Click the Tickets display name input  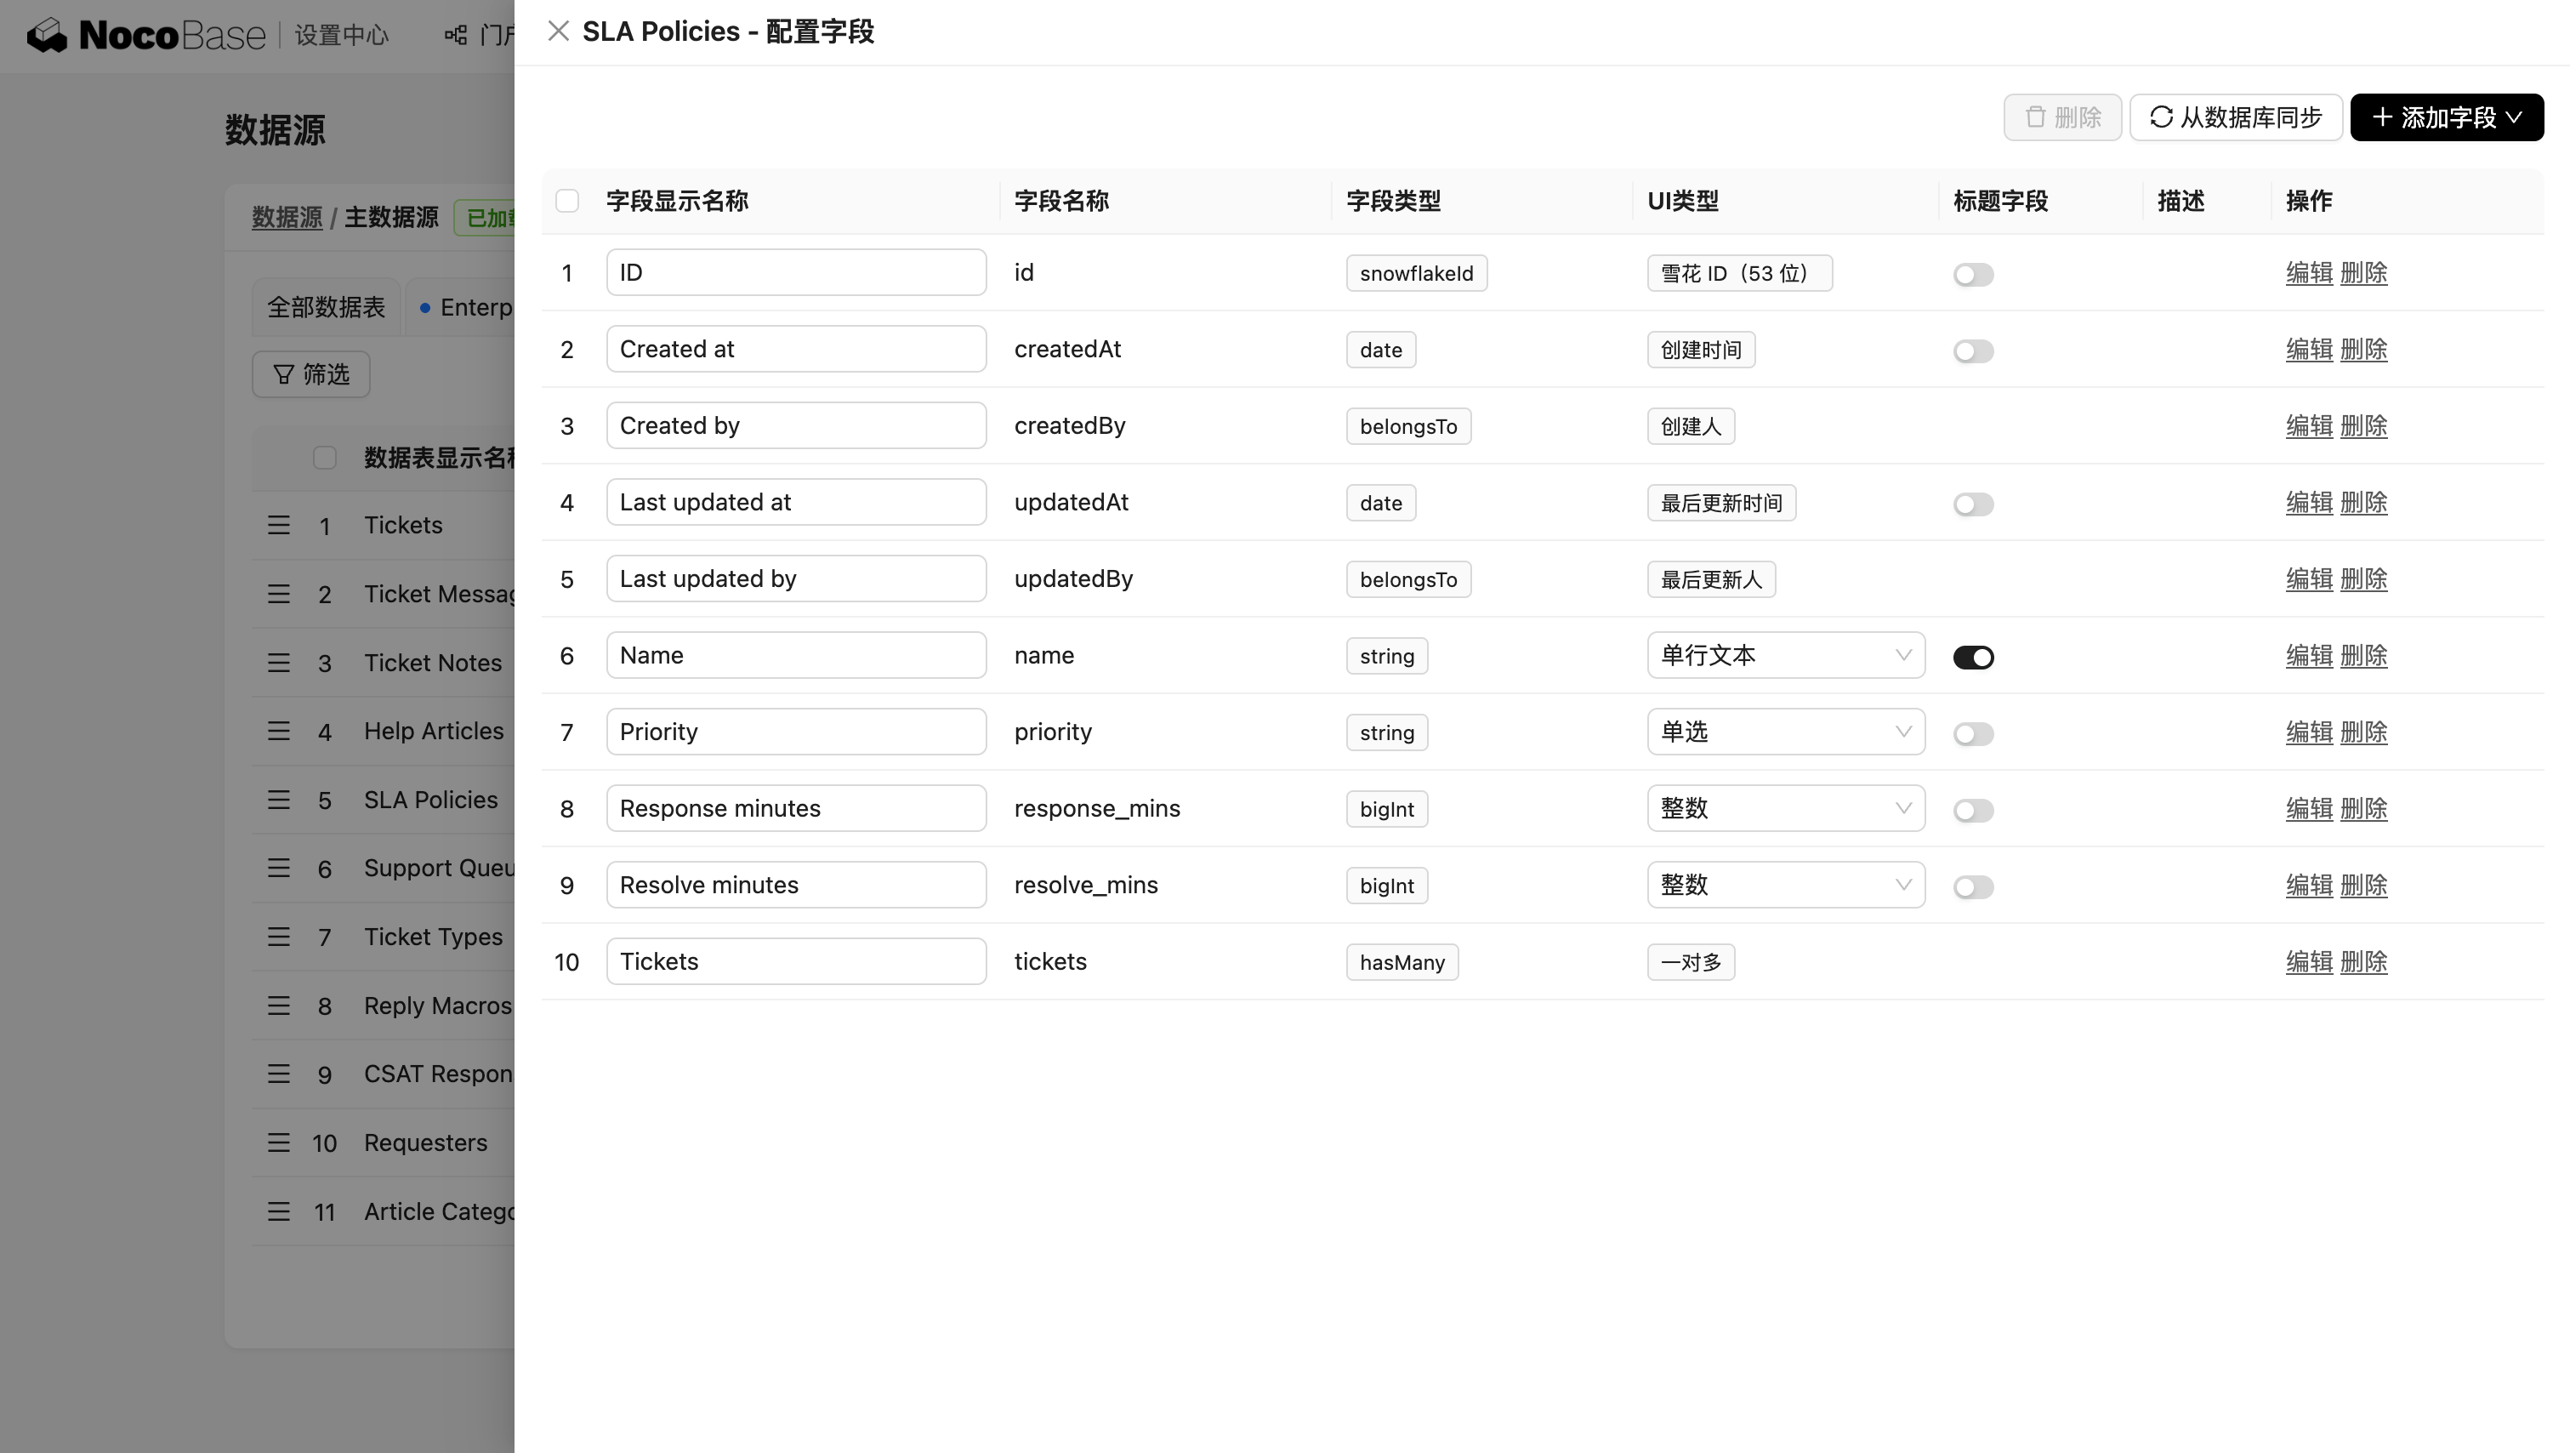(796, 961)
